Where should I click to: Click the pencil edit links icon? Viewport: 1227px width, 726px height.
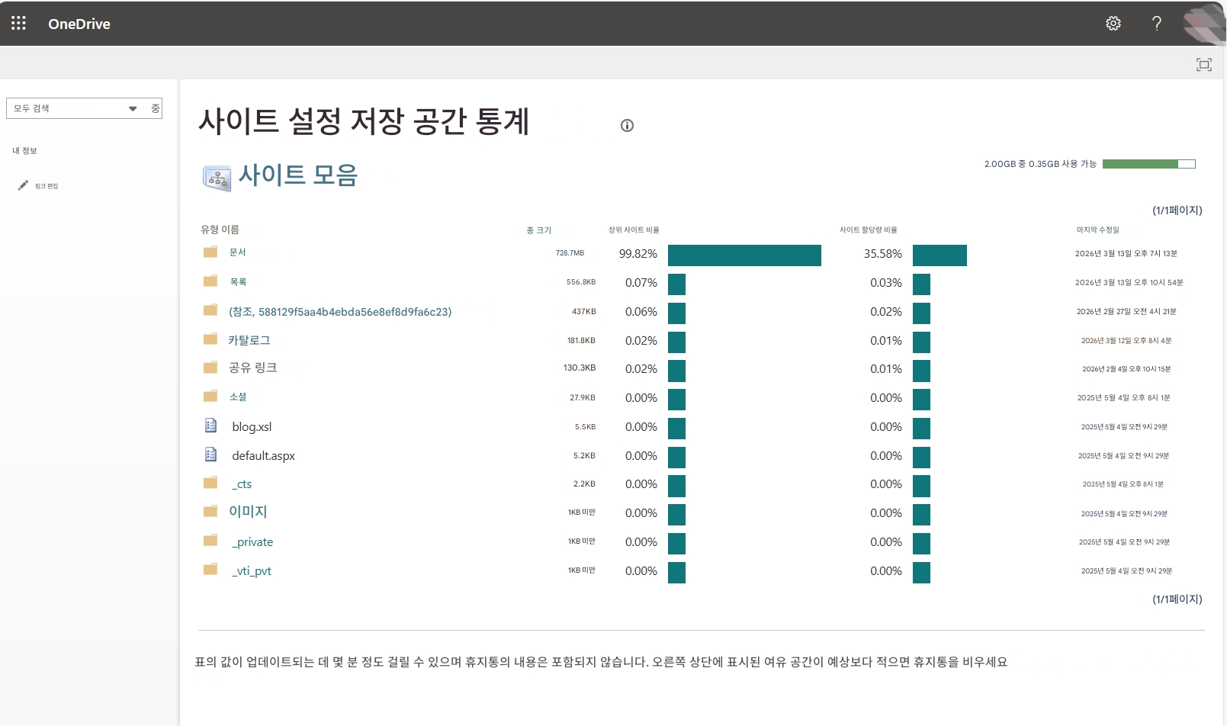(23, 185)
